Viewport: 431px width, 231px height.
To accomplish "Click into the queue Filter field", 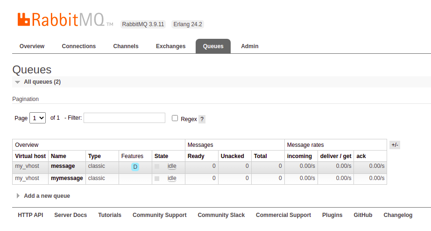I will click(x=124, y=118).
